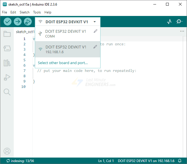Viewport: 187px width, 164px height.
Task: Click the Upload arrow button
Action: [18, 22]
